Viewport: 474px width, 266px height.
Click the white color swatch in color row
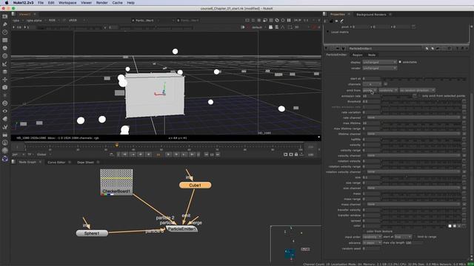tap(450, 226)
